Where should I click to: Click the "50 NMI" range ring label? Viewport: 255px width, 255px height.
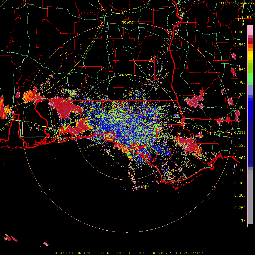[x=127, y=75]
